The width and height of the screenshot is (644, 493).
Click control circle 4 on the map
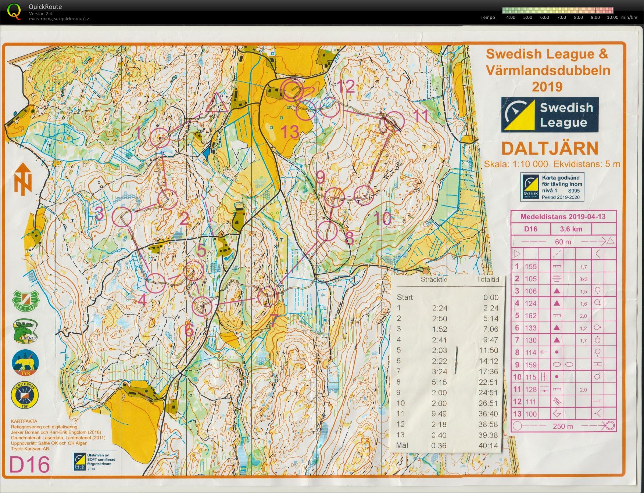[155, 283]
